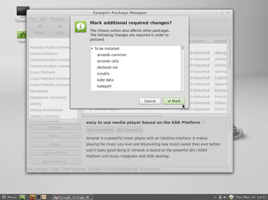Maximize the Synaptic Package Manager window
The image size is (268, 200).
click(222, 13)
